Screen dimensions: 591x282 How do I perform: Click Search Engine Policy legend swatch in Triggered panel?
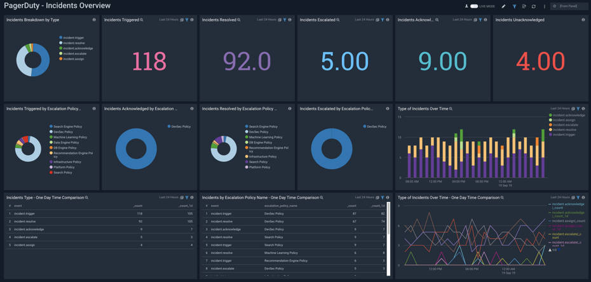click(x=51, y=126)
